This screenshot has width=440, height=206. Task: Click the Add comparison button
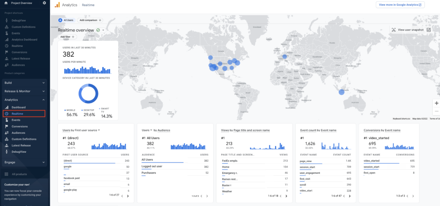point(90,20)
